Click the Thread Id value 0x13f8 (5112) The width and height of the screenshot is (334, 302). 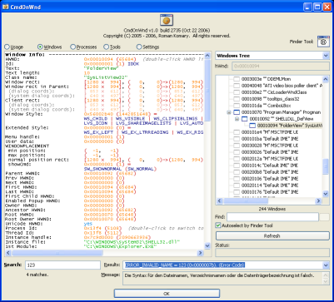[103, 233]
